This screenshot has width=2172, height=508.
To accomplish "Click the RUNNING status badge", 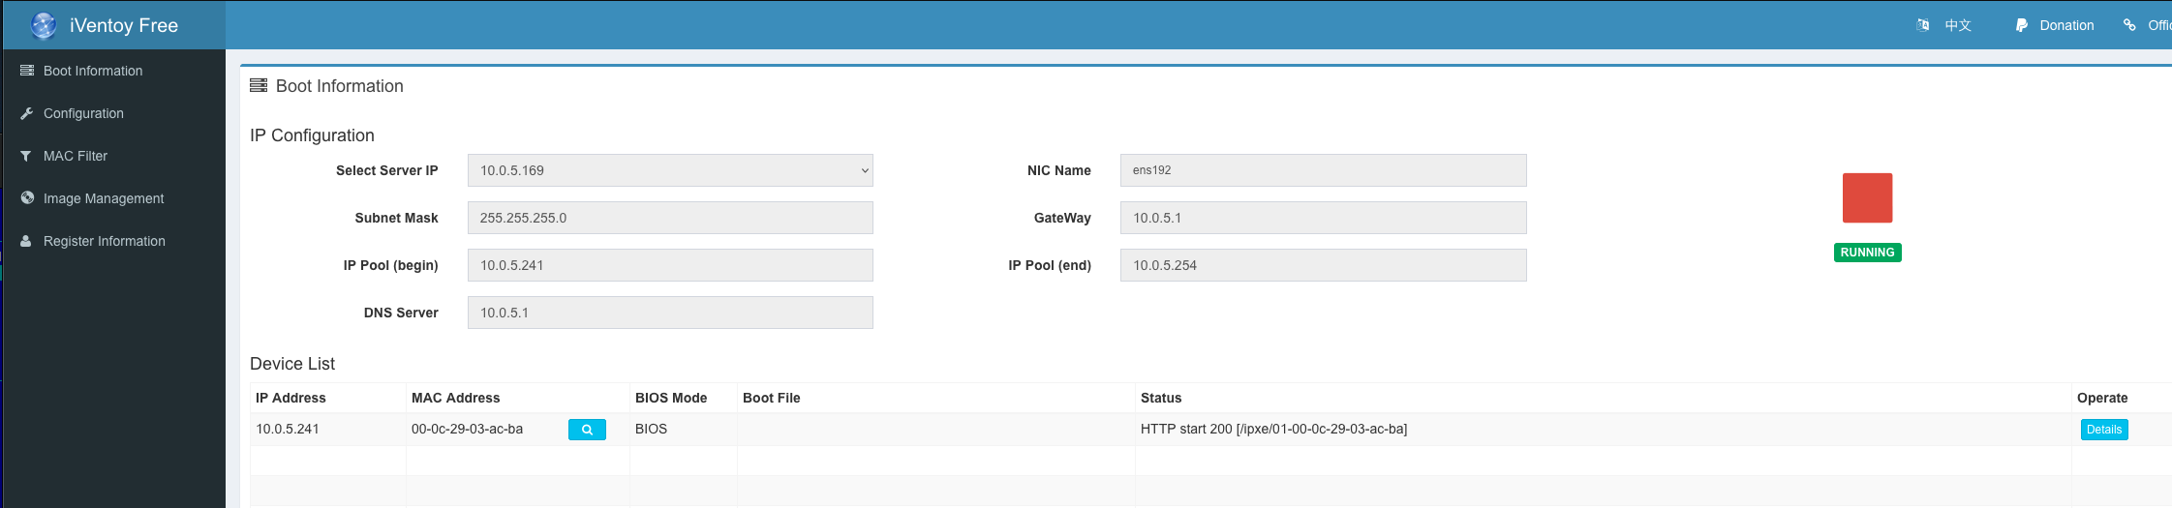I will pyautogui.click(x=1867, y=253).
